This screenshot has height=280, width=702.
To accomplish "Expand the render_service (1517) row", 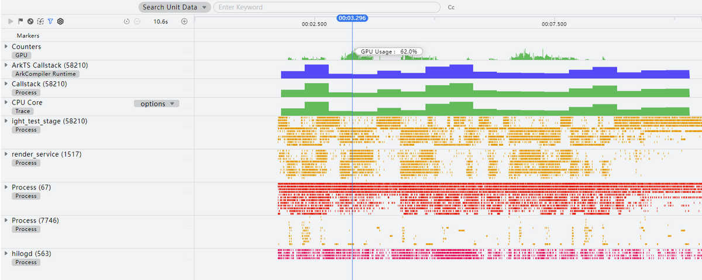I will [6, 154].
